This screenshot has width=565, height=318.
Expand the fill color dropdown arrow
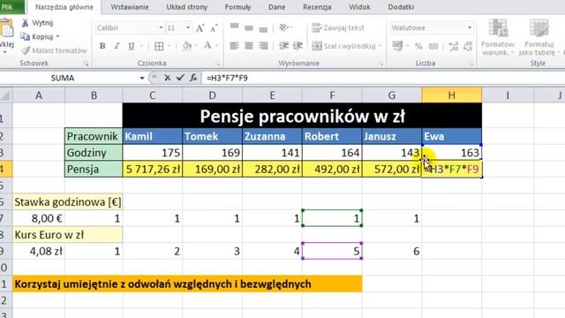[196, 46]
